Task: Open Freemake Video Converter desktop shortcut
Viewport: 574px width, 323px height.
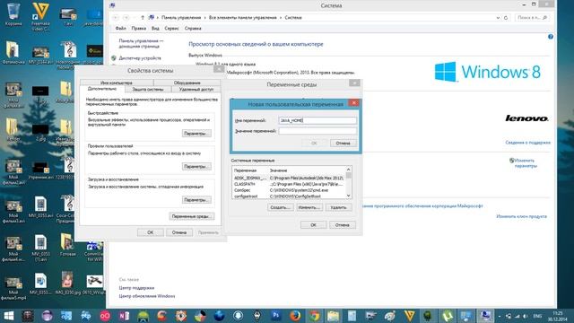Action: point(40,16)
